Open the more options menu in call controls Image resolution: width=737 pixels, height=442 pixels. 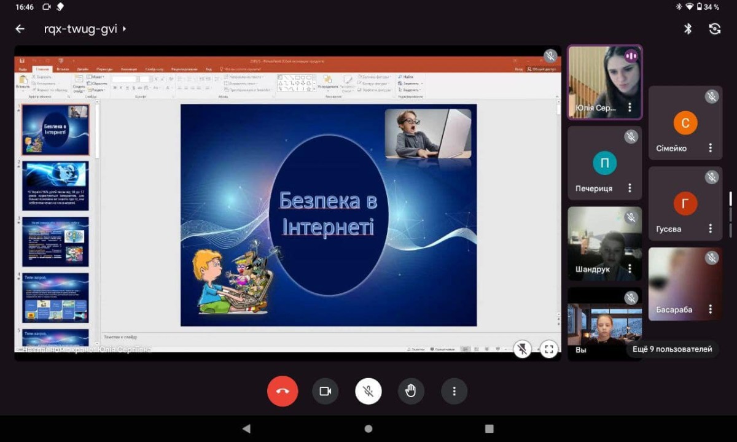tap(454, 391)
